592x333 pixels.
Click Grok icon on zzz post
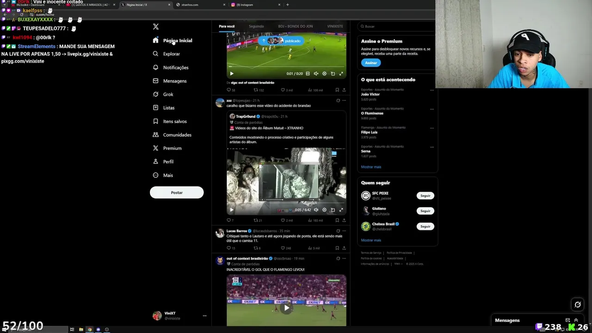tap(338, 100)
